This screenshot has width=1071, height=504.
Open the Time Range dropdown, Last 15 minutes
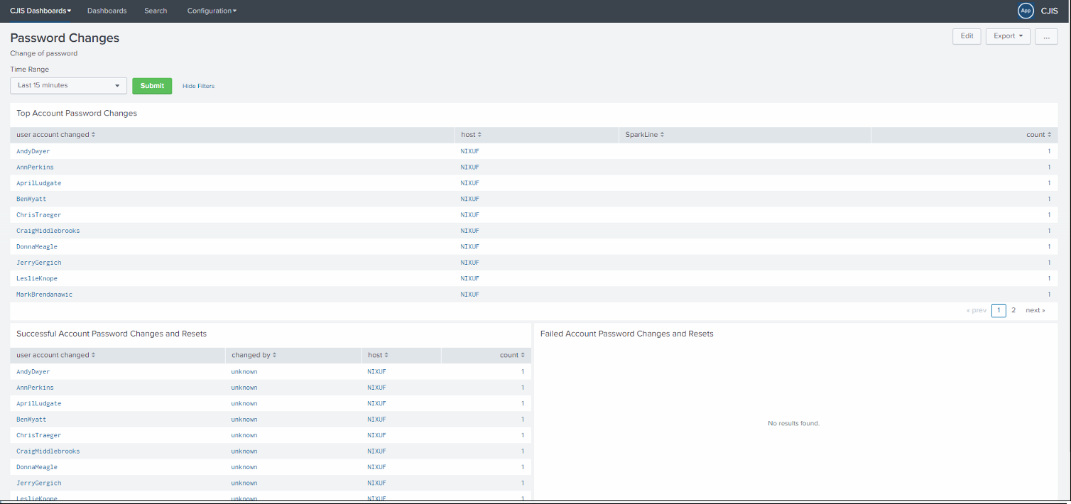pos(69,85)
